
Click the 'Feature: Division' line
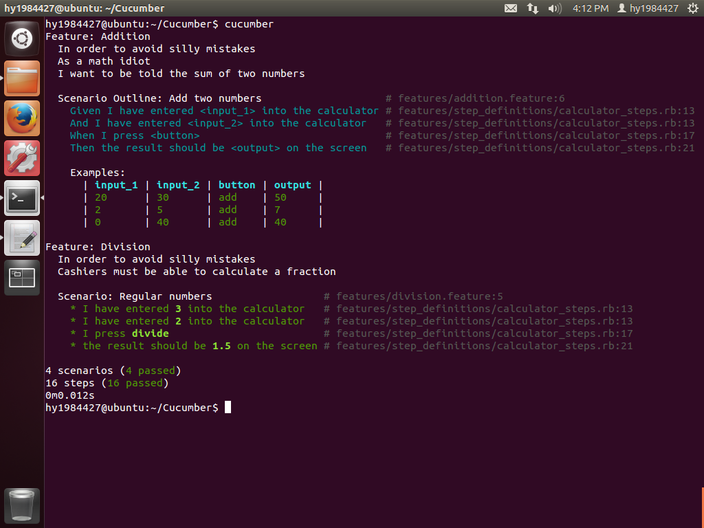pyautogui.click(x=98, y=247)
